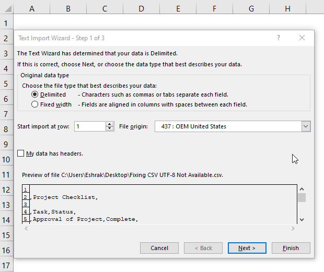This screenshot has width=324, height=272.
Task: Click preview vertical scroll up arrow
Action: coord(302,189)
